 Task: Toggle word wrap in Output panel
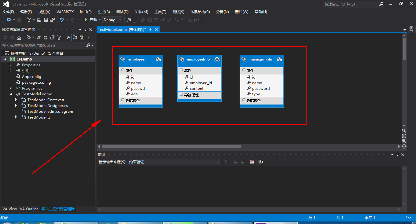pos(261,162)
